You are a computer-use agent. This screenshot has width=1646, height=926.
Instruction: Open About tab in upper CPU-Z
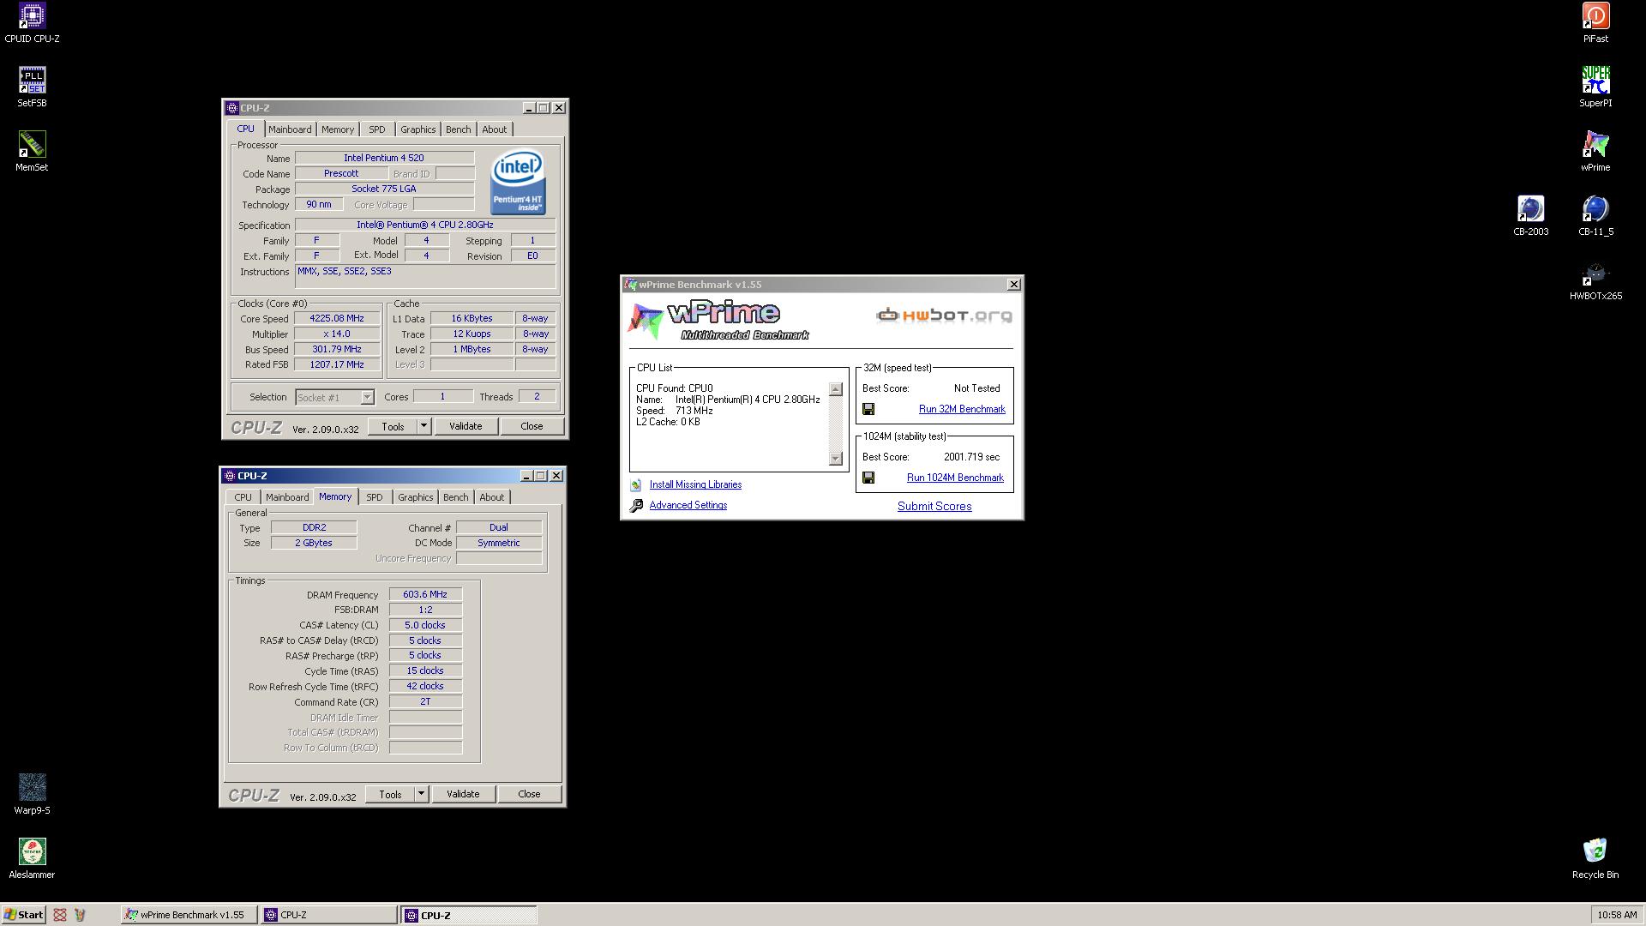tap(494, 129)
